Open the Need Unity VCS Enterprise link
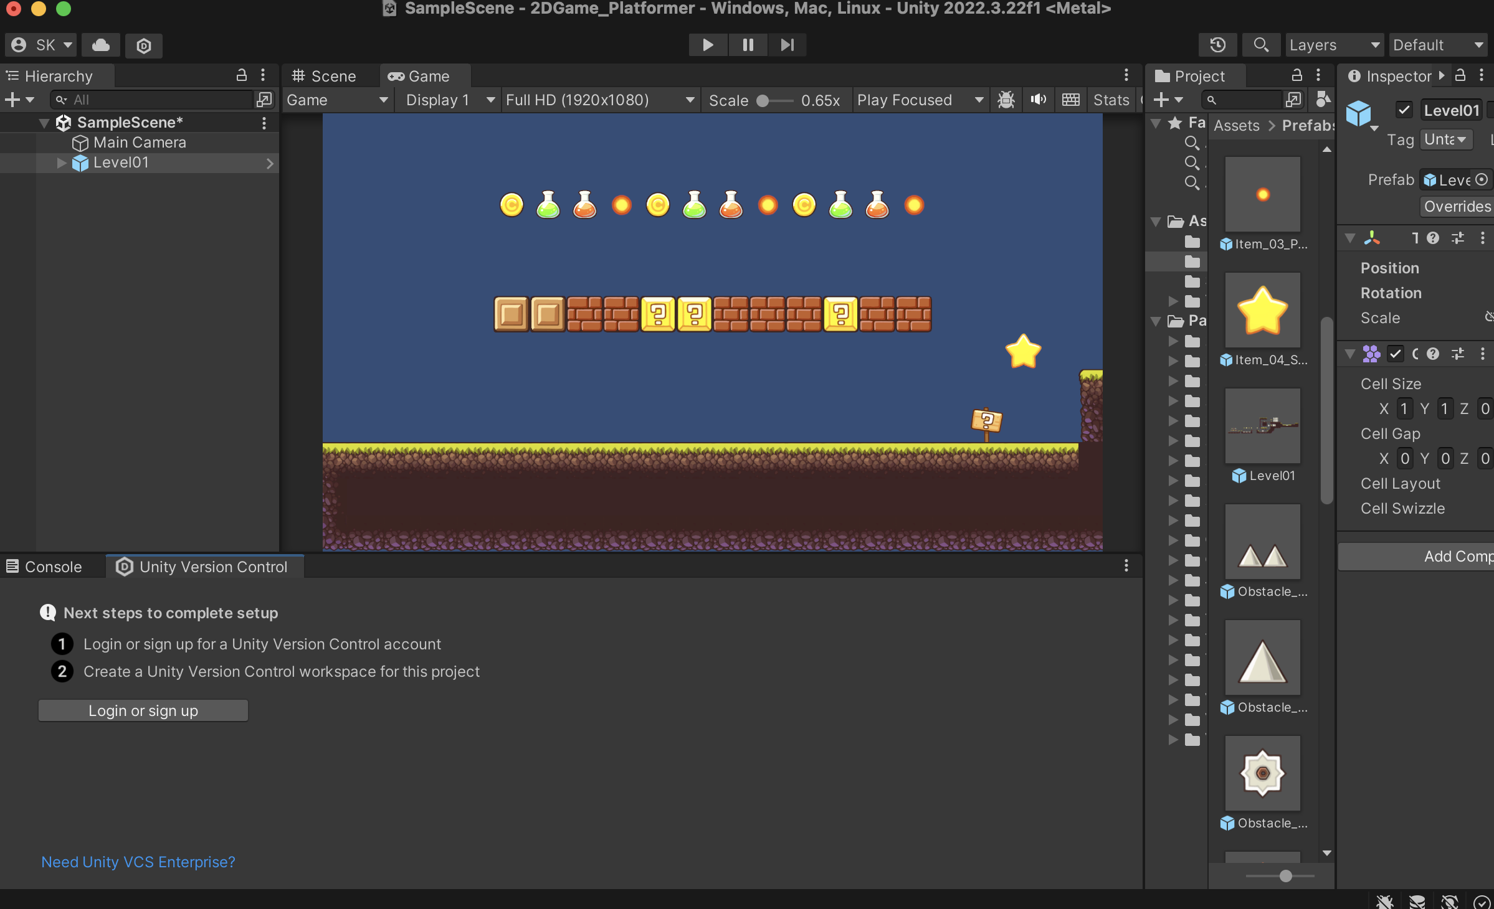This screenshot has width=1494, height=909. (x=138, y=862)
